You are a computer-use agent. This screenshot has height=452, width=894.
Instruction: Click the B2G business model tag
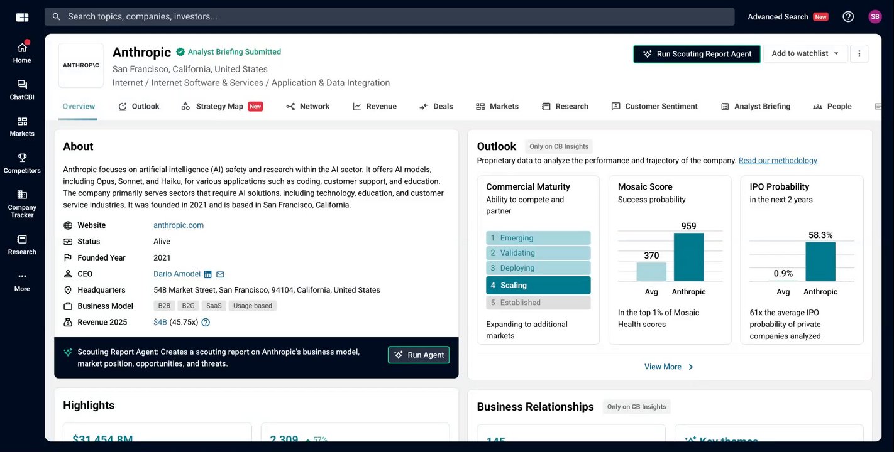click(188, 306)
